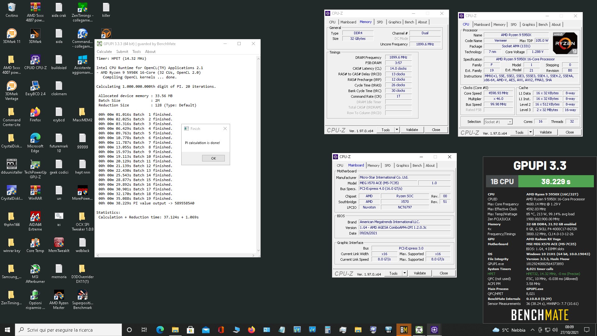Click the GPUPI horizontal scrollbar right arrow

coord(253,255)
